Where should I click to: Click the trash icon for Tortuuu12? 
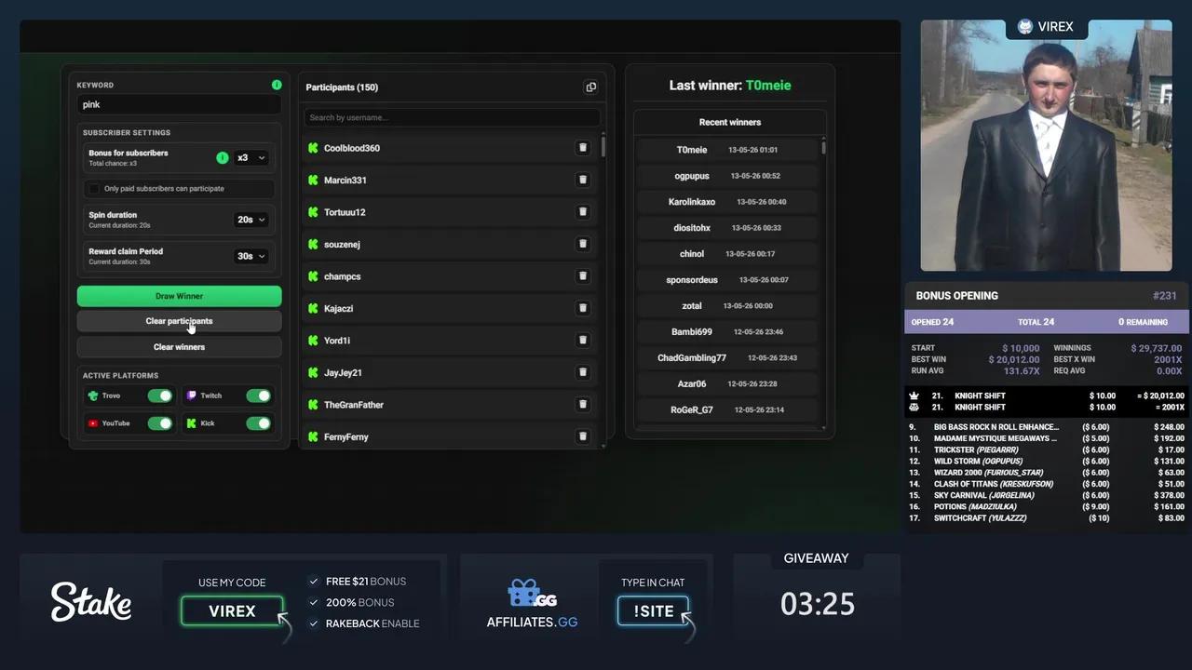(583, 212)
